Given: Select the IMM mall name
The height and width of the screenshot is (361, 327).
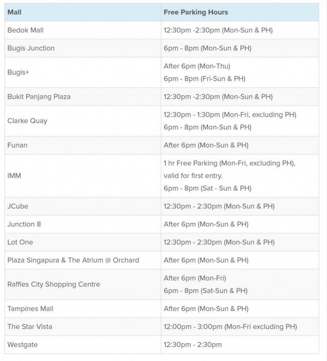Looking at the screenshot, I should click(14, 176).
